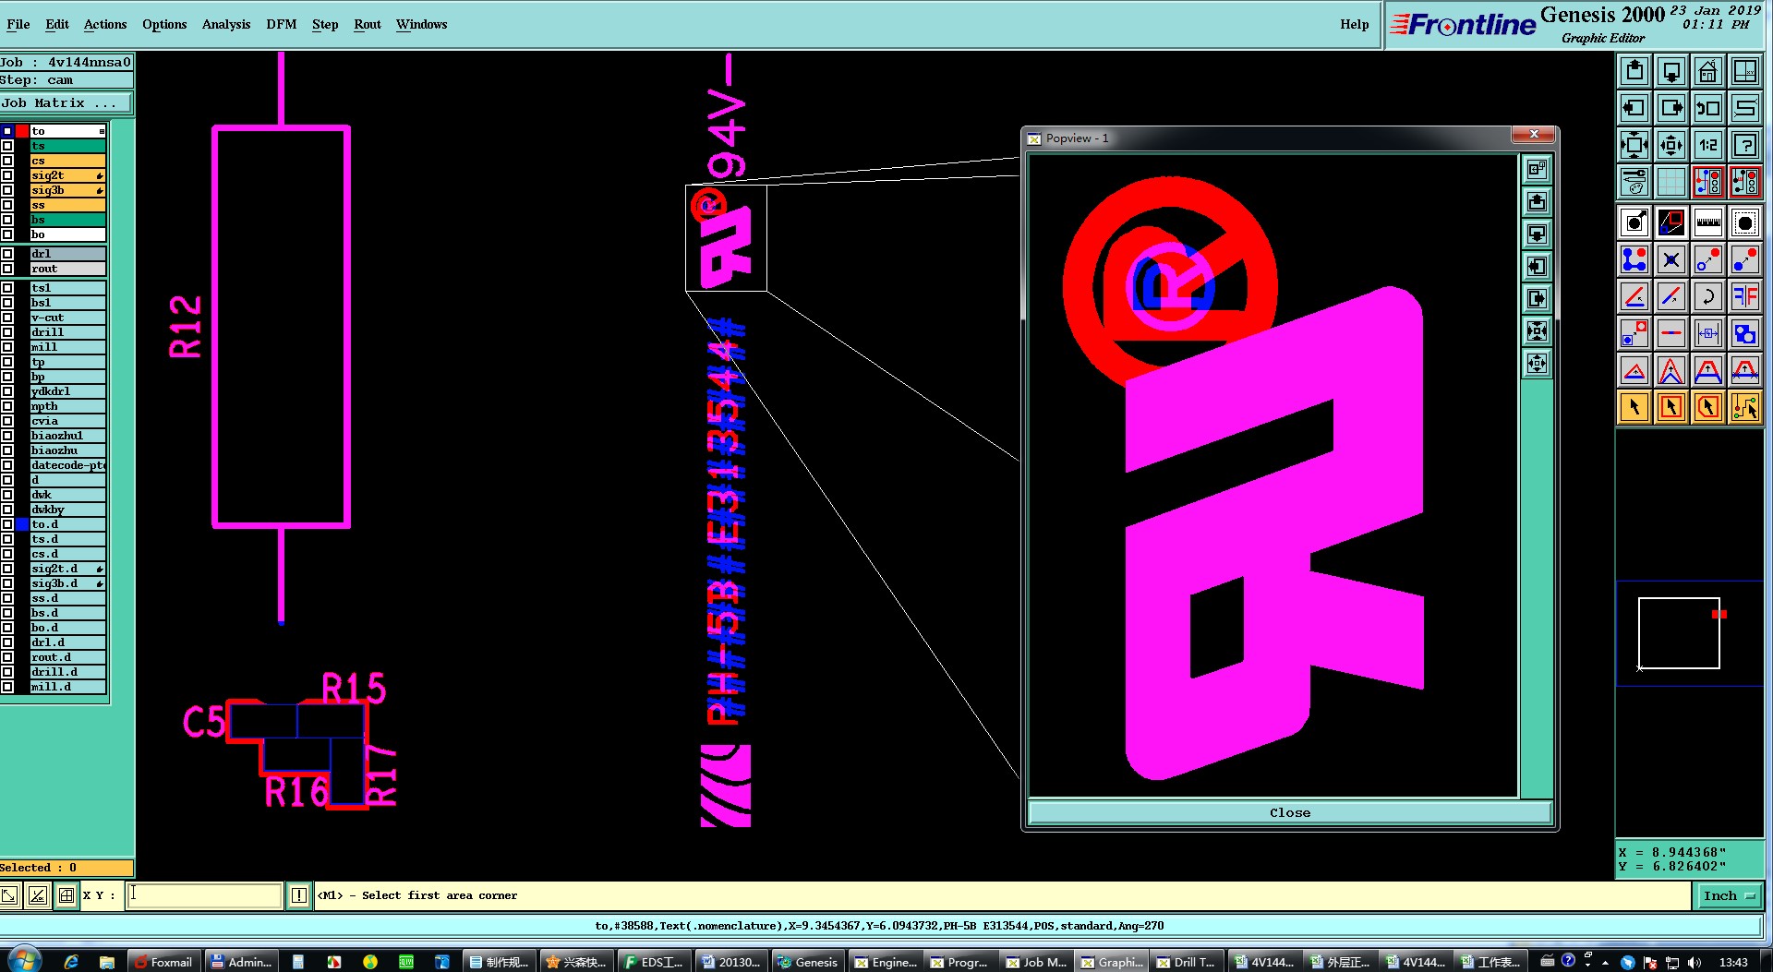The height and width of the screenshot is (972, 1773).
Task: Select the biaozhu layer name
Action: [67, 450]
